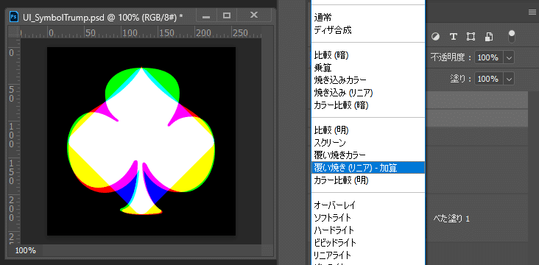Screen dimensions: 539x265
Task: Open the 塗り slider dropdown arrow
Action: 509,79
